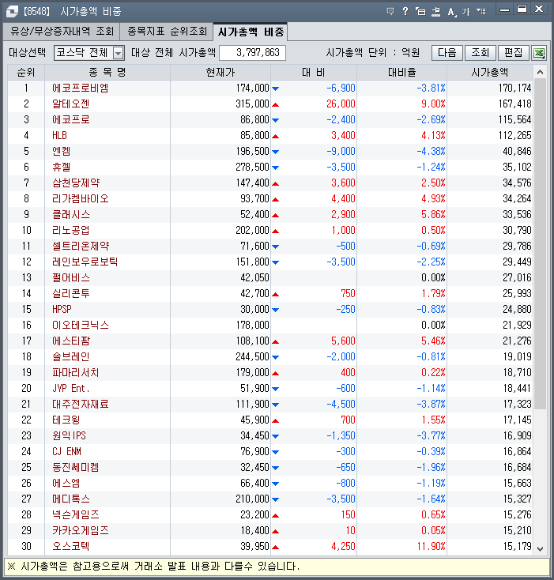Select stock 펄어비스
Viewport: 554px width, 580px height.
tap(70, 278)
